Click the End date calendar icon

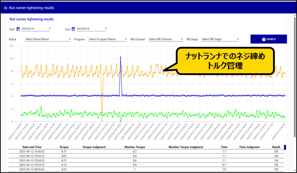point(73,29)
